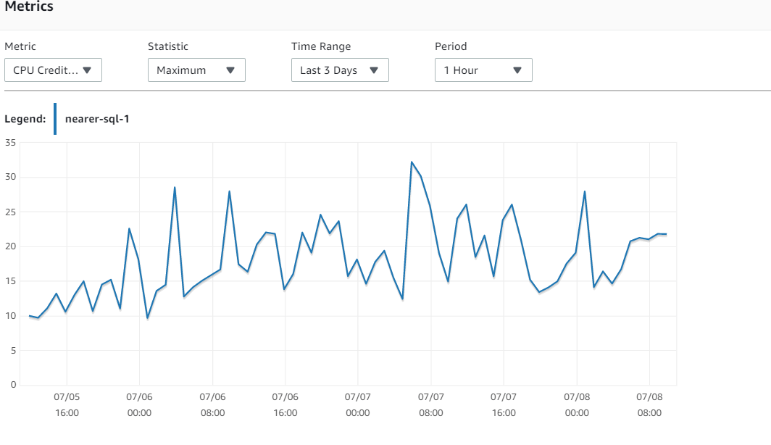
Task: Open the Metric dropdown showing CPU Credit
Action: [53, 70]
